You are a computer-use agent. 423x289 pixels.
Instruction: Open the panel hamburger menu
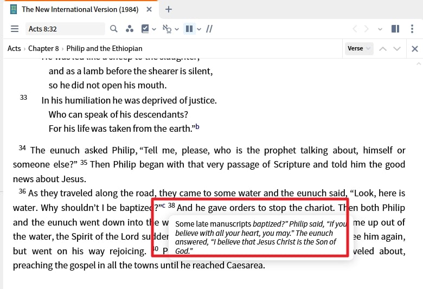click(15, 29)
